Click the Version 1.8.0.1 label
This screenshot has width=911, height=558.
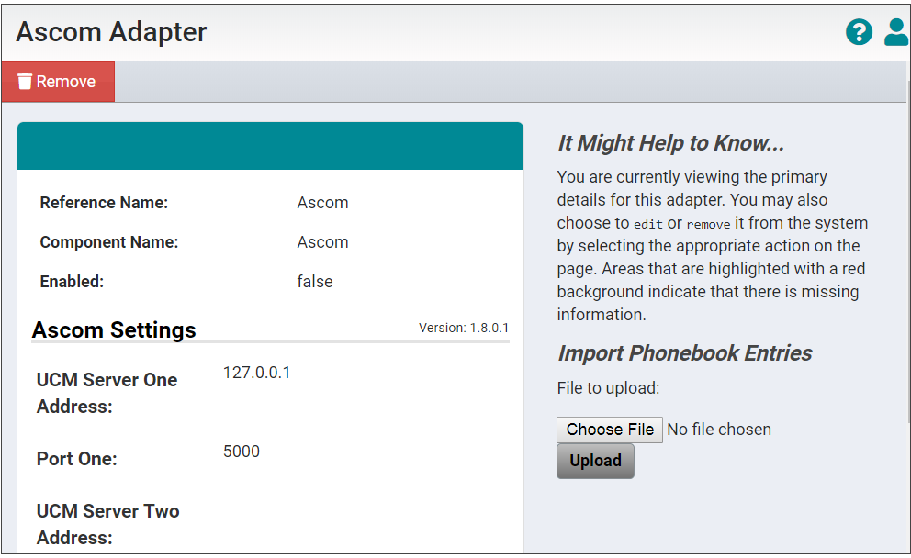coord(464,328)
